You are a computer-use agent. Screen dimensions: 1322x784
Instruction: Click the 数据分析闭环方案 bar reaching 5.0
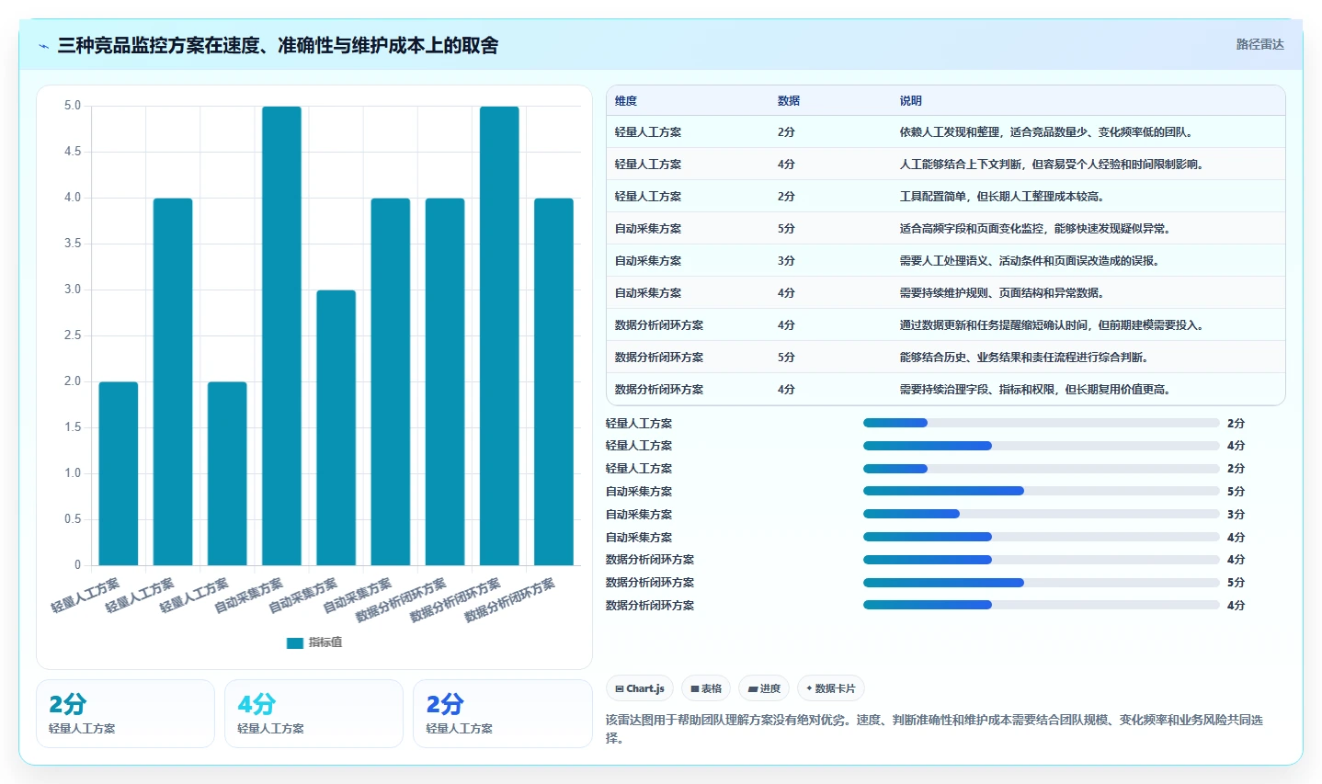tap(499, 335)
